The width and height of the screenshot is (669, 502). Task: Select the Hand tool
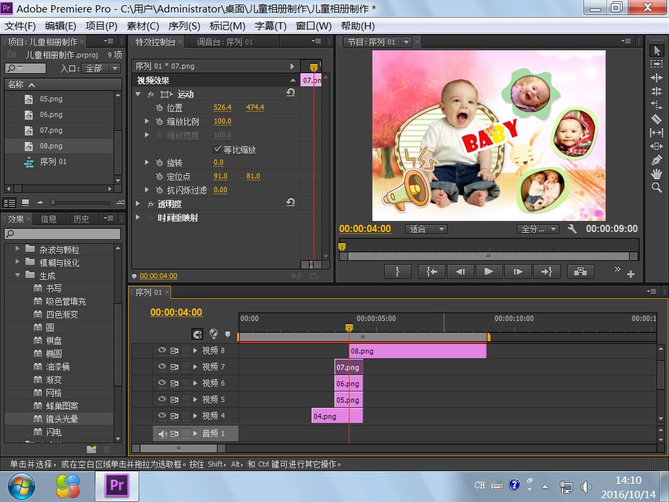(x=657, y=174)
